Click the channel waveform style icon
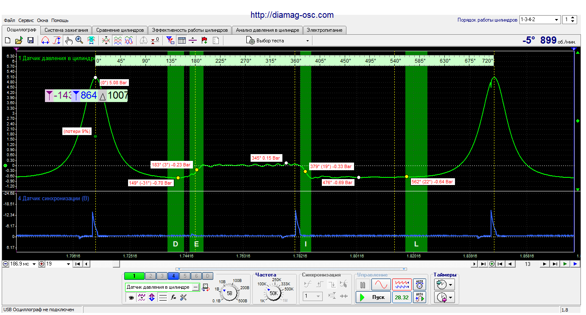This screenshot has width=586, height=315. coord(142,298)
